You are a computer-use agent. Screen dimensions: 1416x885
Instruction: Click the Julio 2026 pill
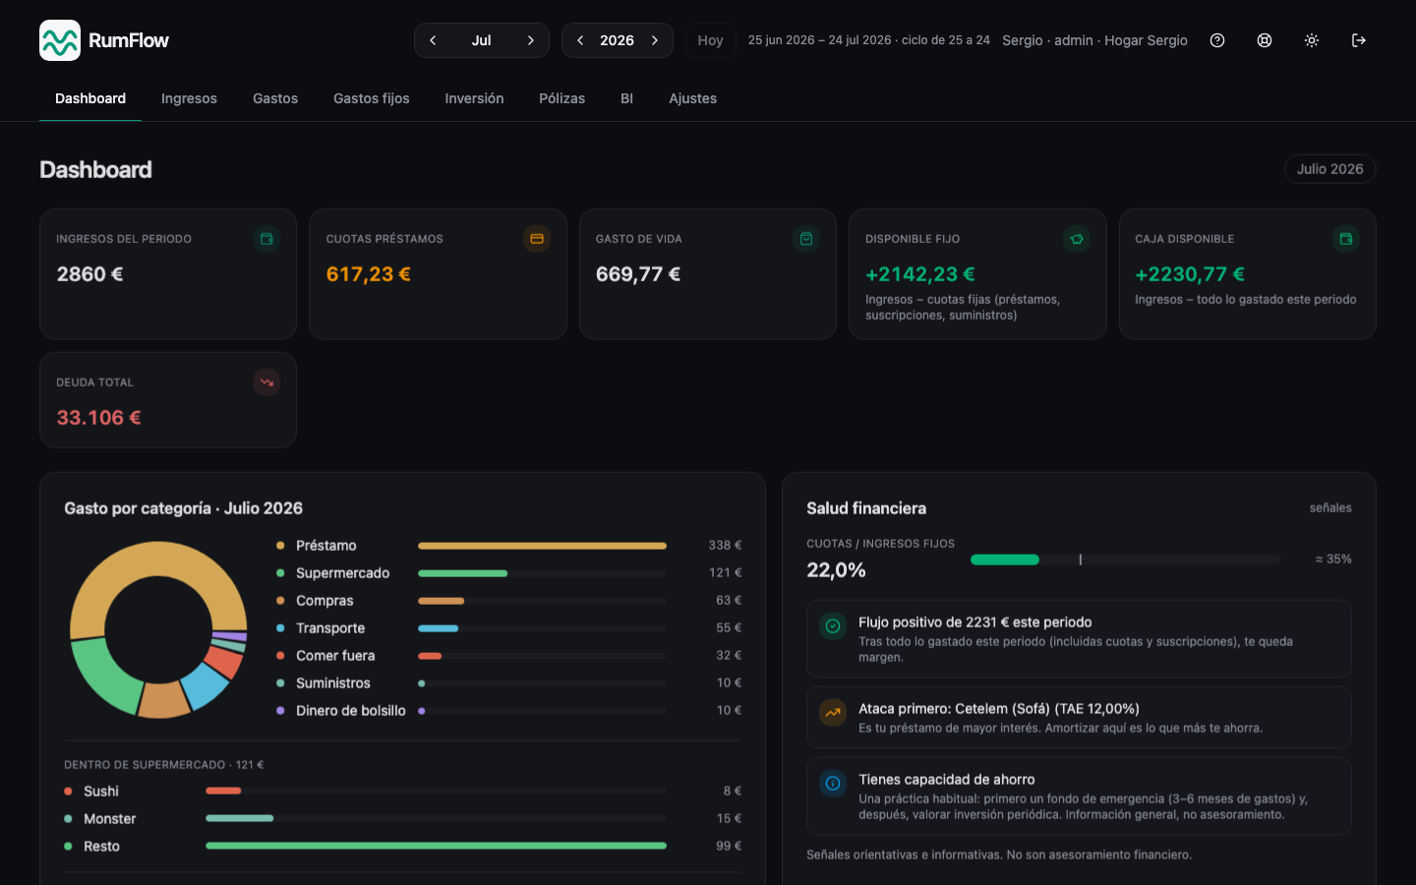[1329, 169]
